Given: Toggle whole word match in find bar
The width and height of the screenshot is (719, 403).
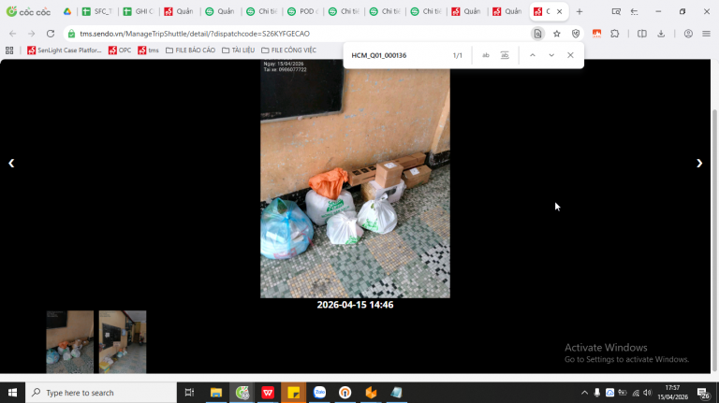Looking at the screenshot, I should pyautogui.click(x=505, y=55).
